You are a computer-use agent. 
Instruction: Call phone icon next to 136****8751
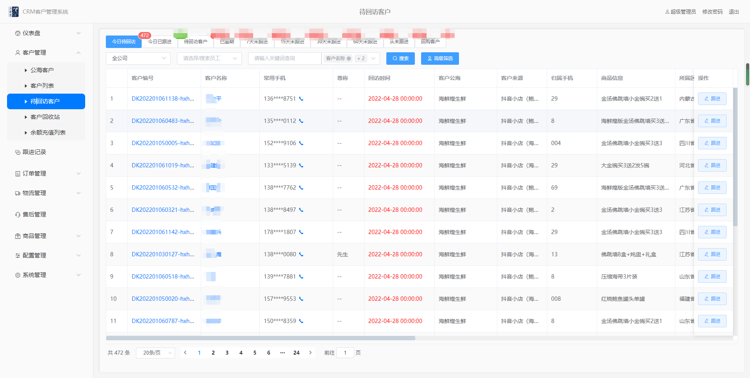click(301, 99)
